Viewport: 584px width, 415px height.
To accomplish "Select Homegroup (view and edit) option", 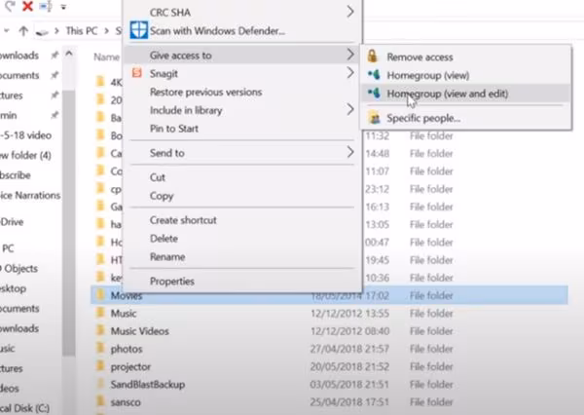I will tap(447, 94).
